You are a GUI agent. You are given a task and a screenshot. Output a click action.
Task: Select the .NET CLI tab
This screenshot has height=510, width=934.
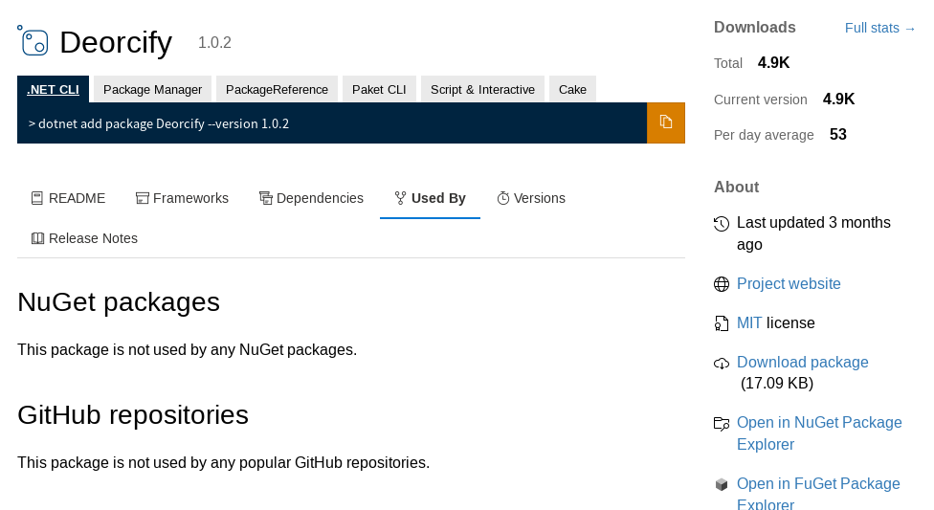[53, 89]
